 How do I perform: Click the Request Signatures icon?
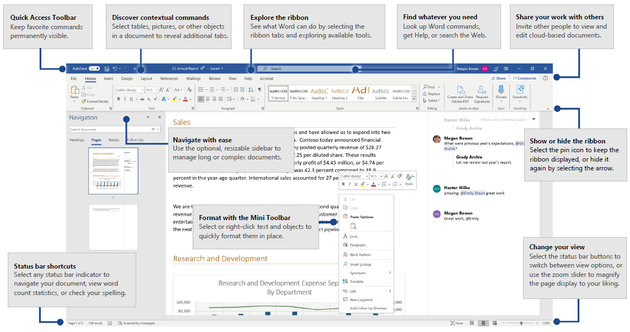pyautogui.click(x=482, y=90)
